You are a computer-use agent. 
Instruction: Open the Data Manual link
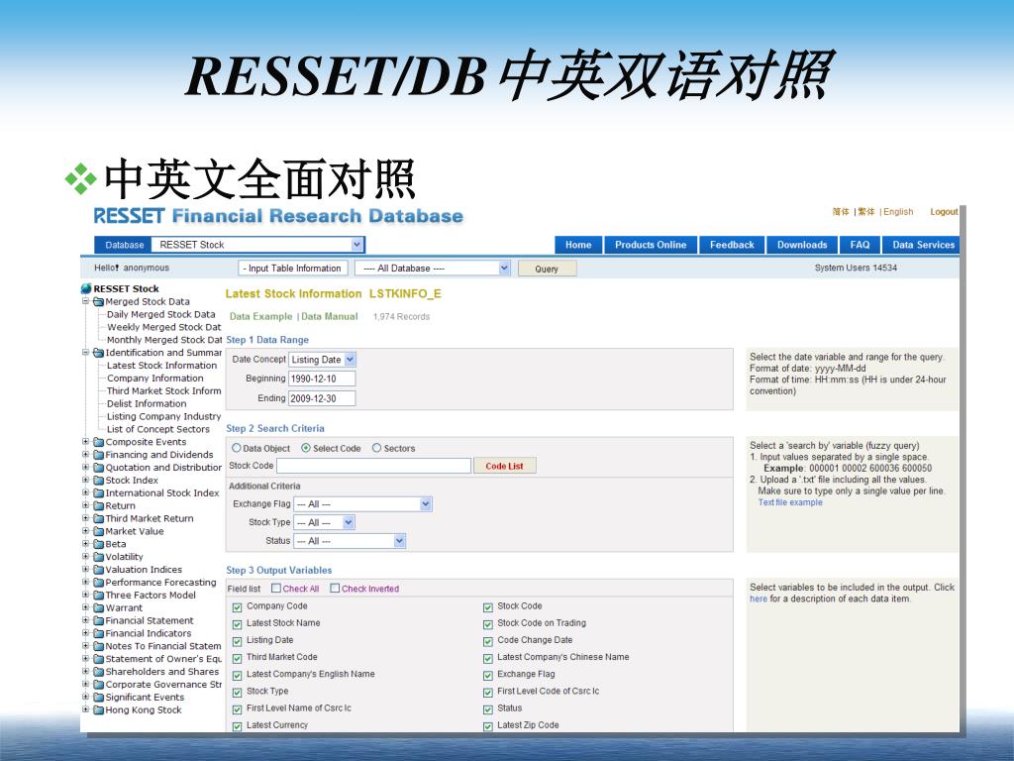[329, 316]
